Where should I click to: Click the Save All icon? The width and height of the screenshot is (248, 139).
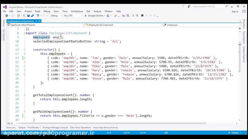(33, 16)
